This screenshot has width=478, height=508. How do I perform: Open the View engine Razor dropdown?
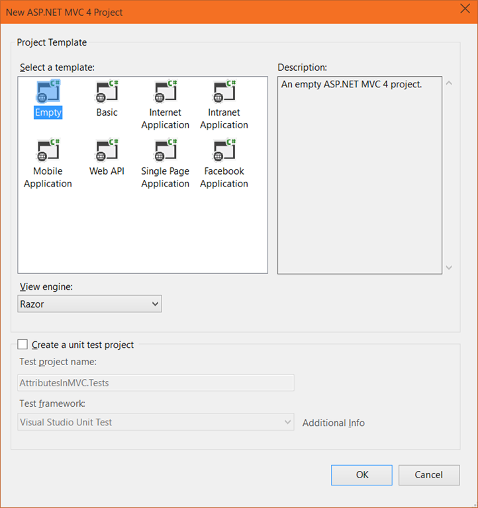(x=89, y=304)
